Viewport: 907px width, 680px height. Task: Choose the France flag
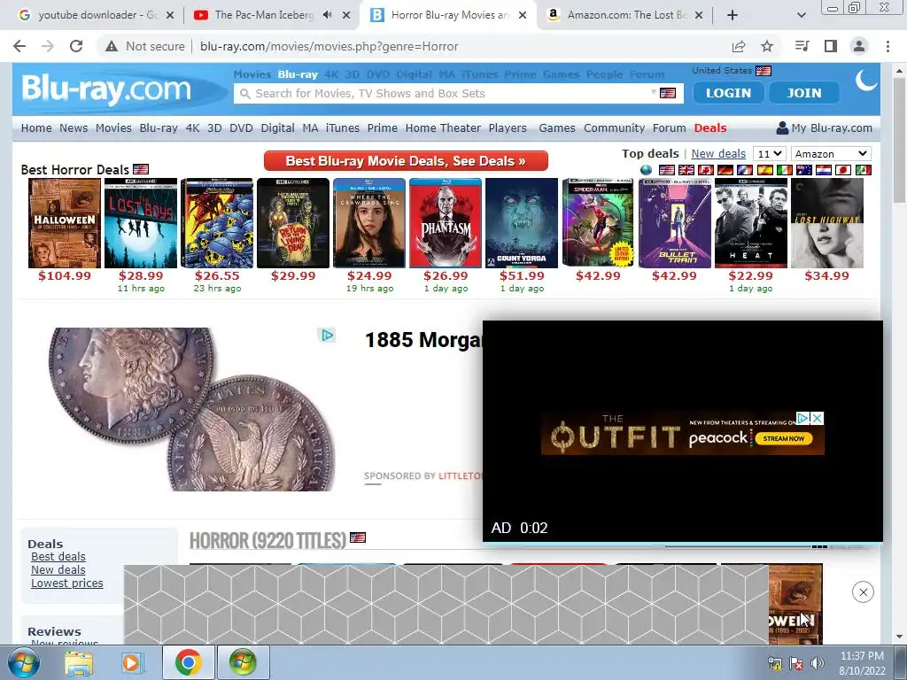click(745, 170)
